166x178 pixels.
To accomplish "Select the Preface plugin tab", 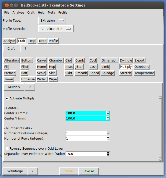I will click(x=10, y=73).
